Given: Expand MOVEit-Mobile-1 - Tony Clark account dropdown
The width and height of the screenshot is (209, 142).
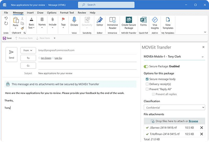Looking at the screenshot, I should [174, 57].
